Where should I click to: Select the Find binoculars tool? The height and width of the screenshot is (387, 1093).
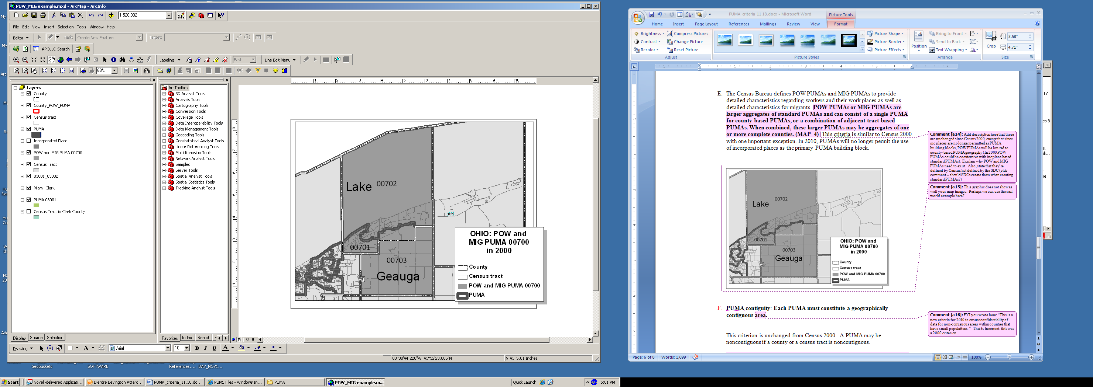(122, 60)
